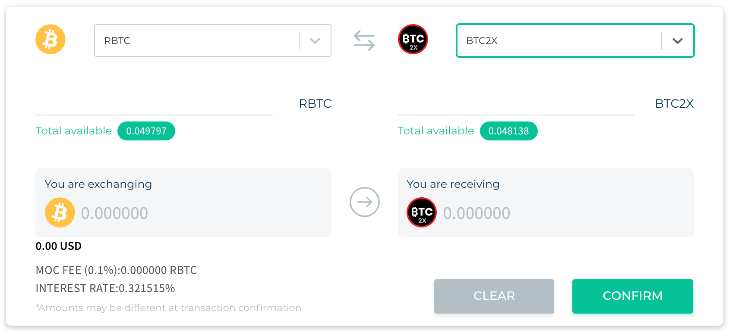Click the circled right arrow between exchange panels
The width and height of the screenshot is (732, 336).
coord(365,202)
